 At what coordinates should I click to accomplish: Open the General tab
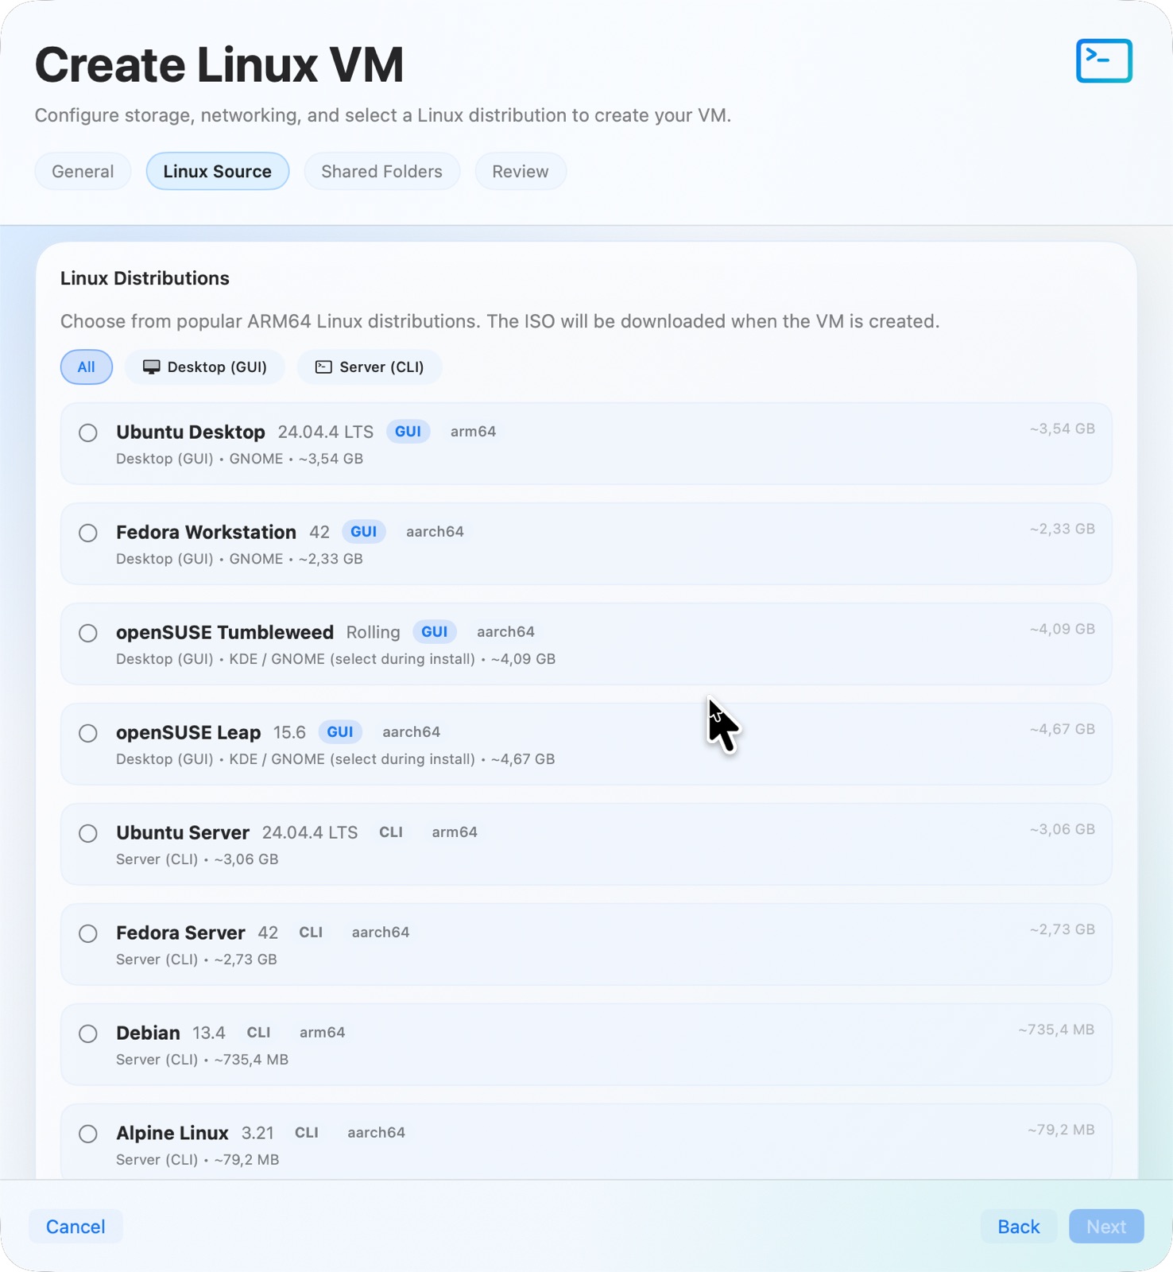[83, 171]
